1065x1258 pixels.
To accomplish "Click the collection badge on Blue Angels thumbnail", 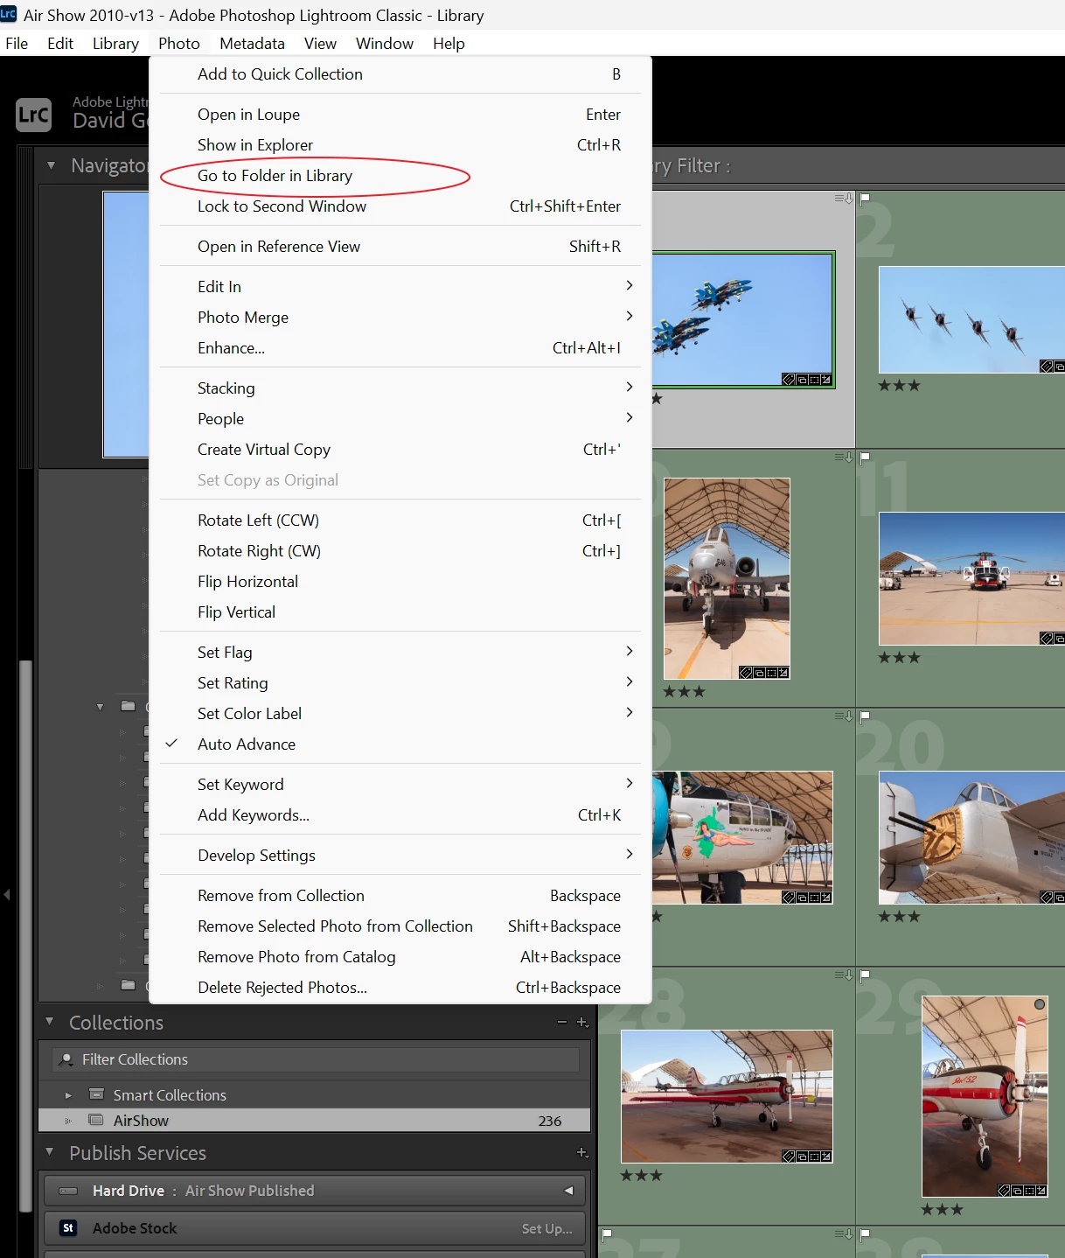I will pyautogui.click(x=801, y=380).
